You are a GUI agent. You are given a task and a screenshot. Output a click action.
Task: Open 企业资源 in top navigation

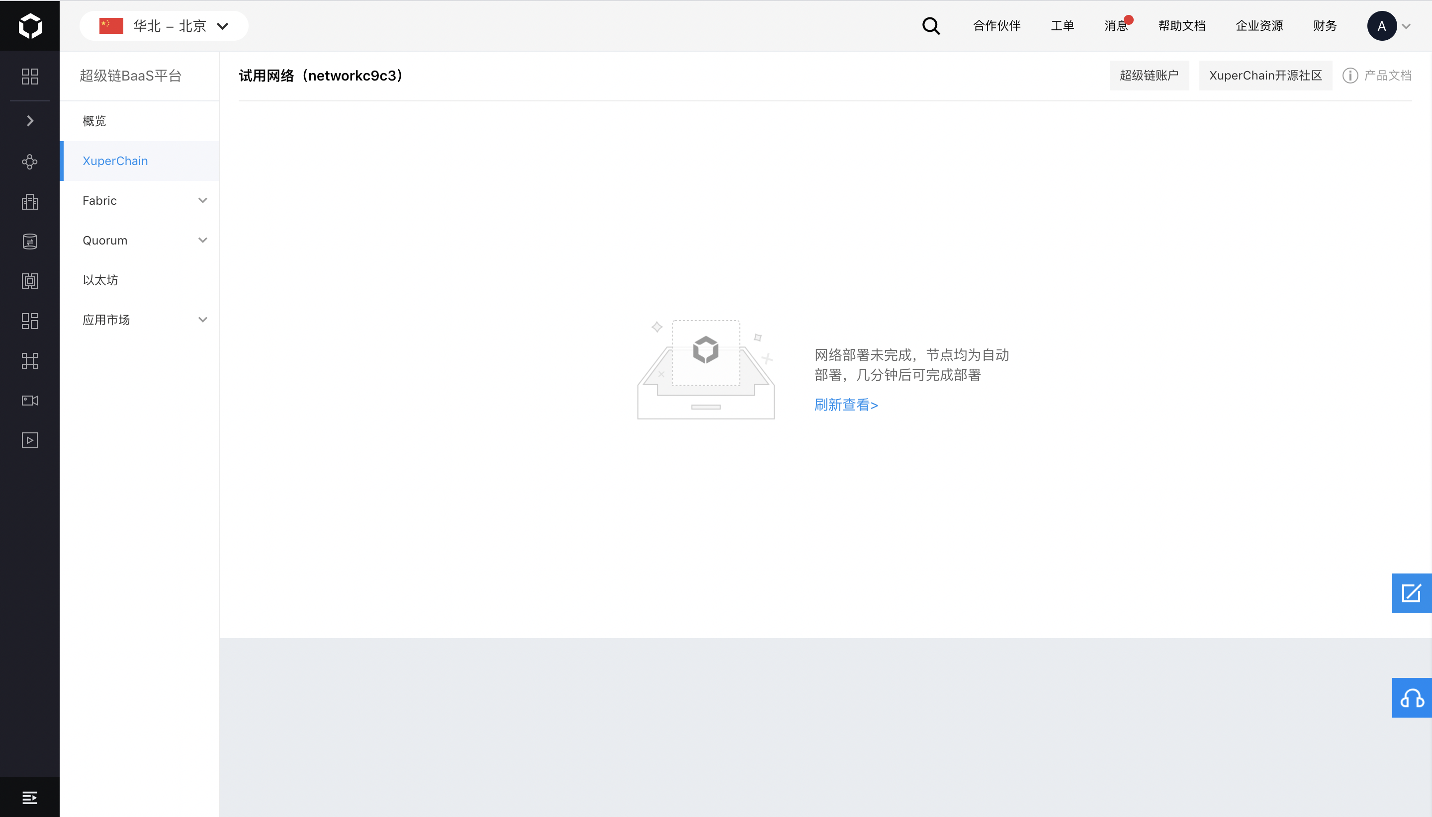[x=1259, y=26]
